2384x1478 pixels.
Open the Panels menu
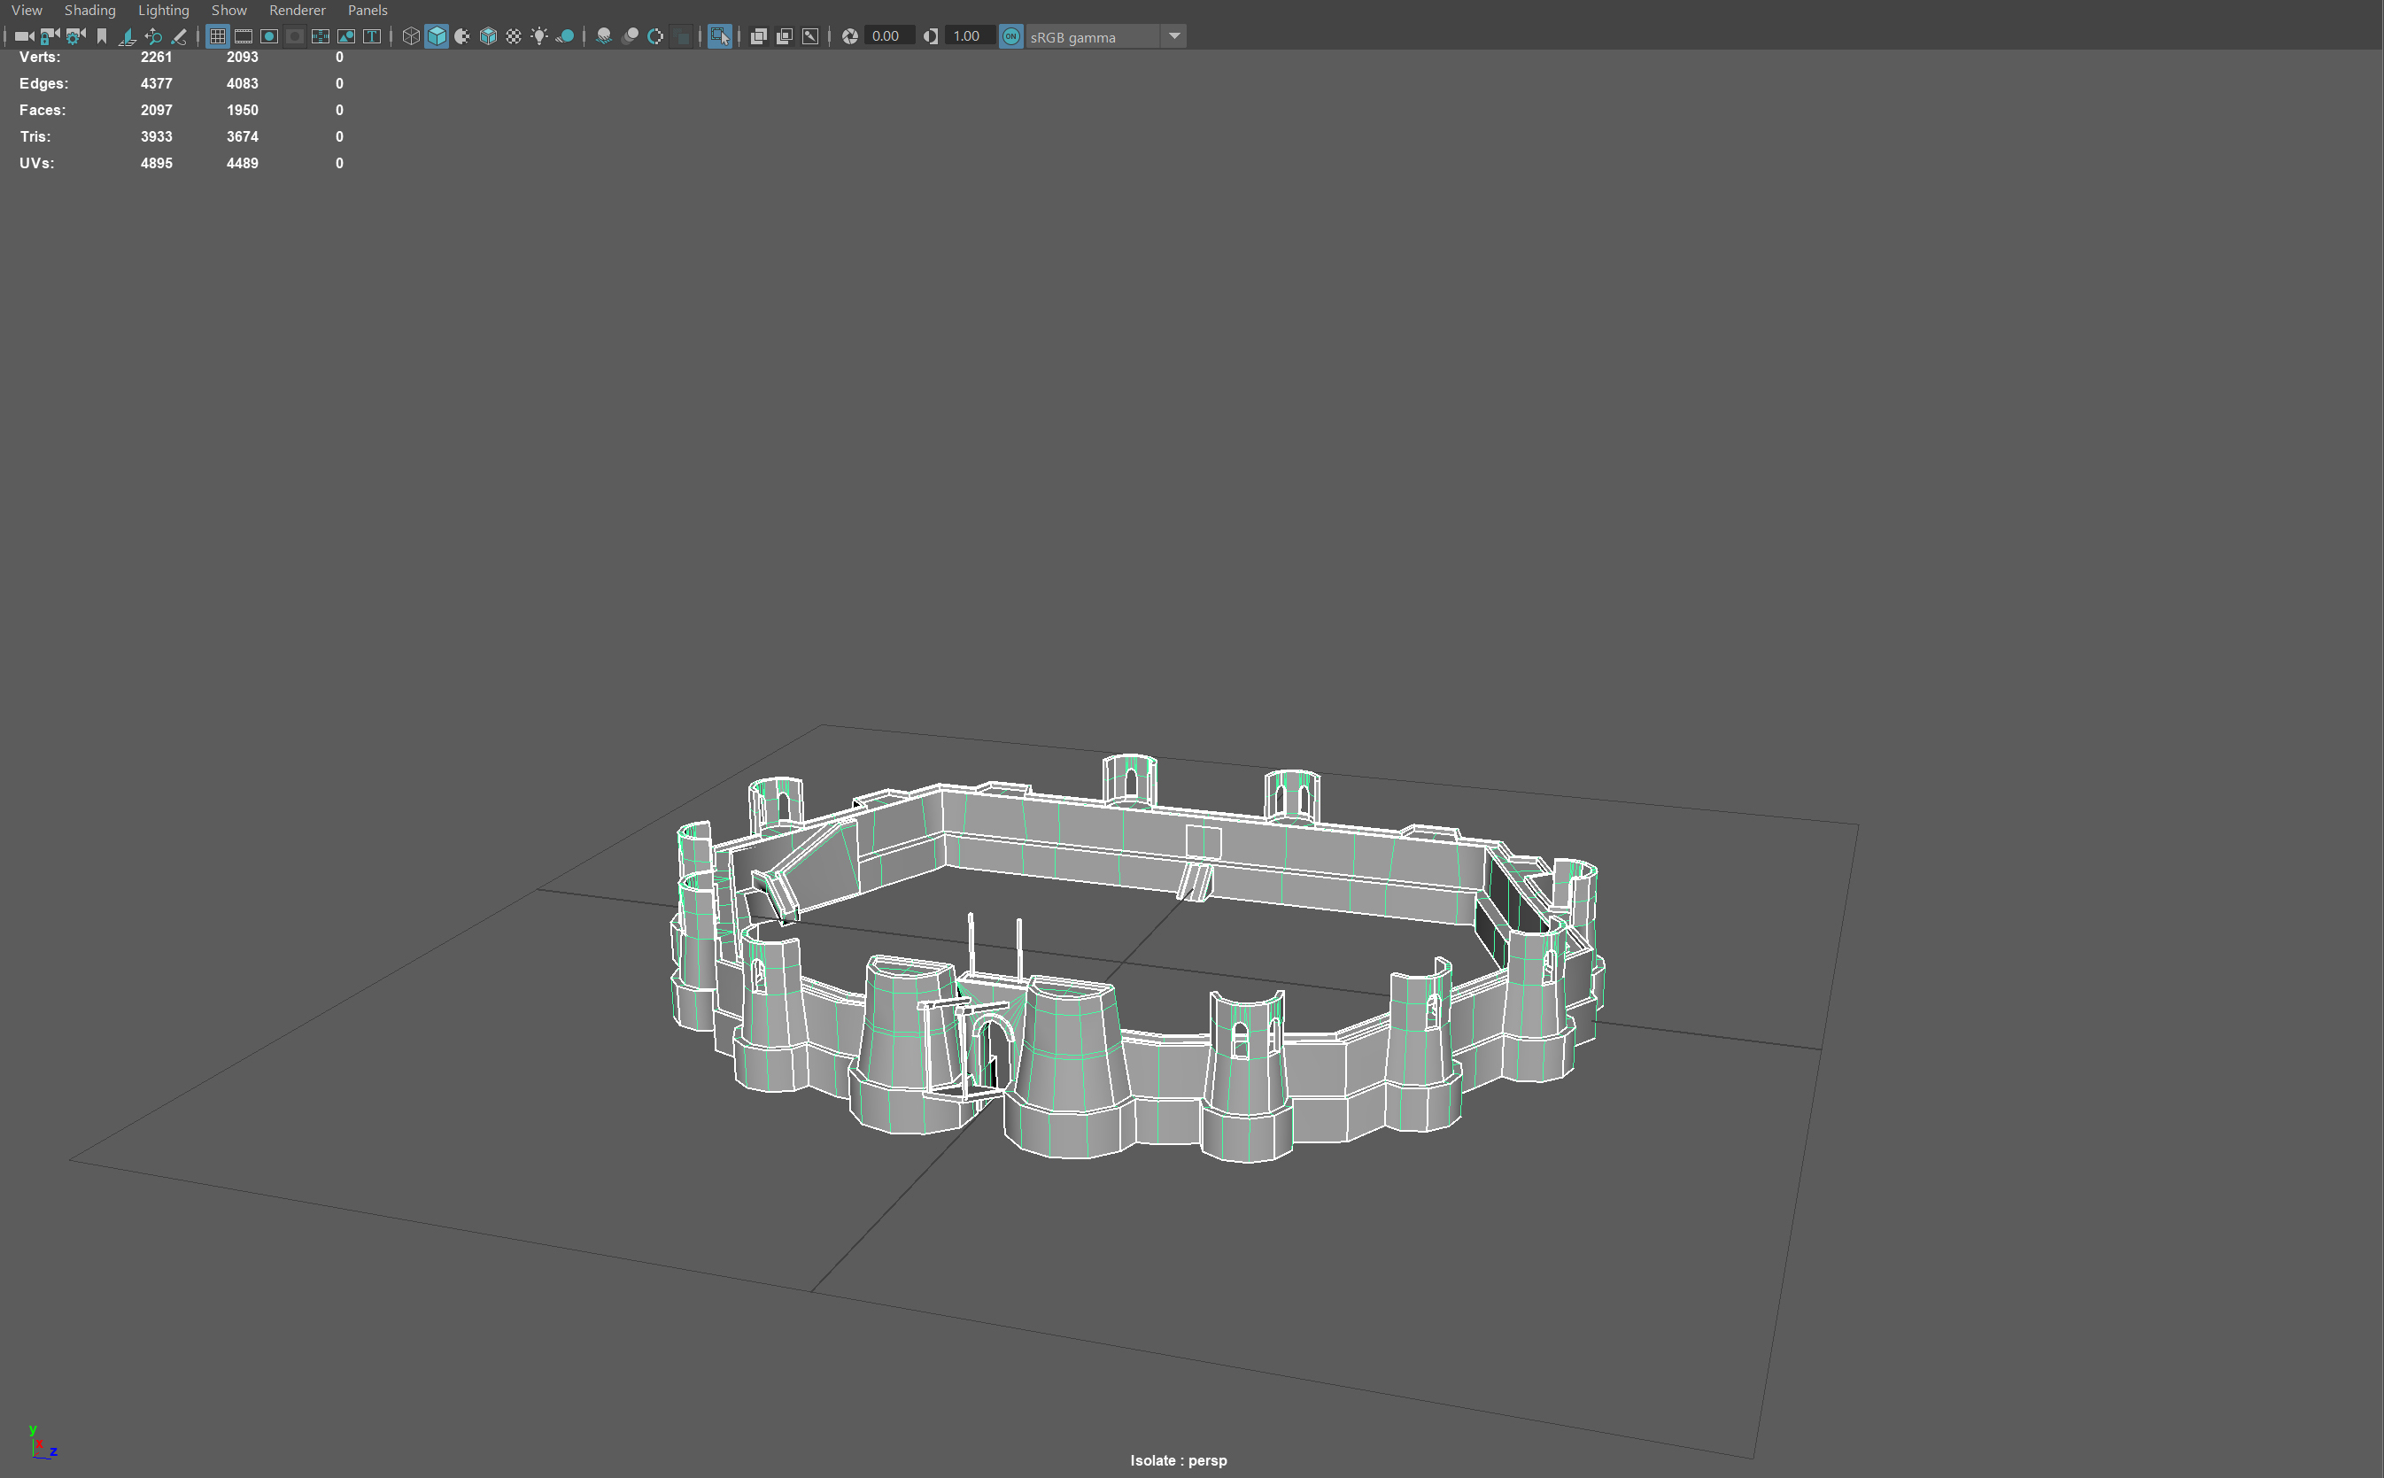[368, 10]
